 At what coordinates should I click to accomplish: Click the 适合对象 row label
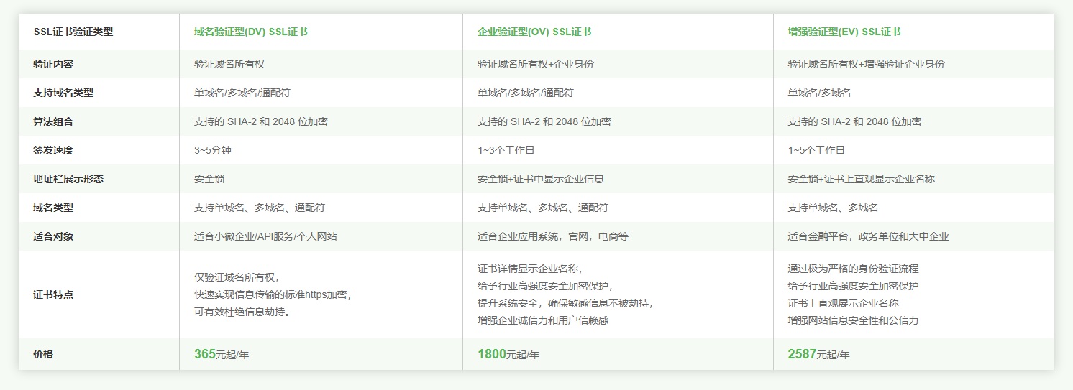(53, 236)
